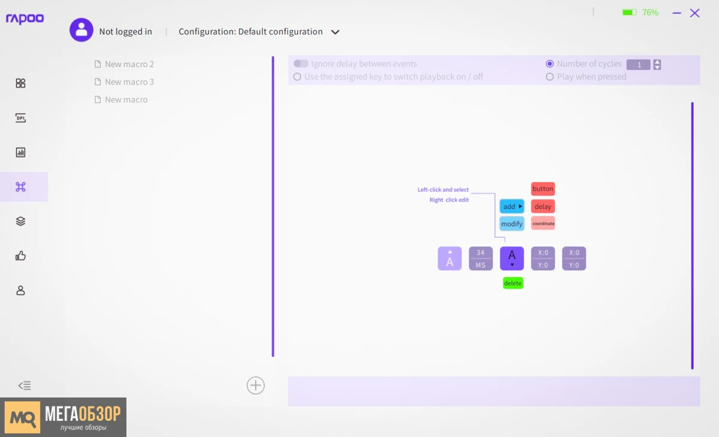Enable assigned key playback switch option
The height and width of the screenshot is (437, 719).
coord(297,77)
